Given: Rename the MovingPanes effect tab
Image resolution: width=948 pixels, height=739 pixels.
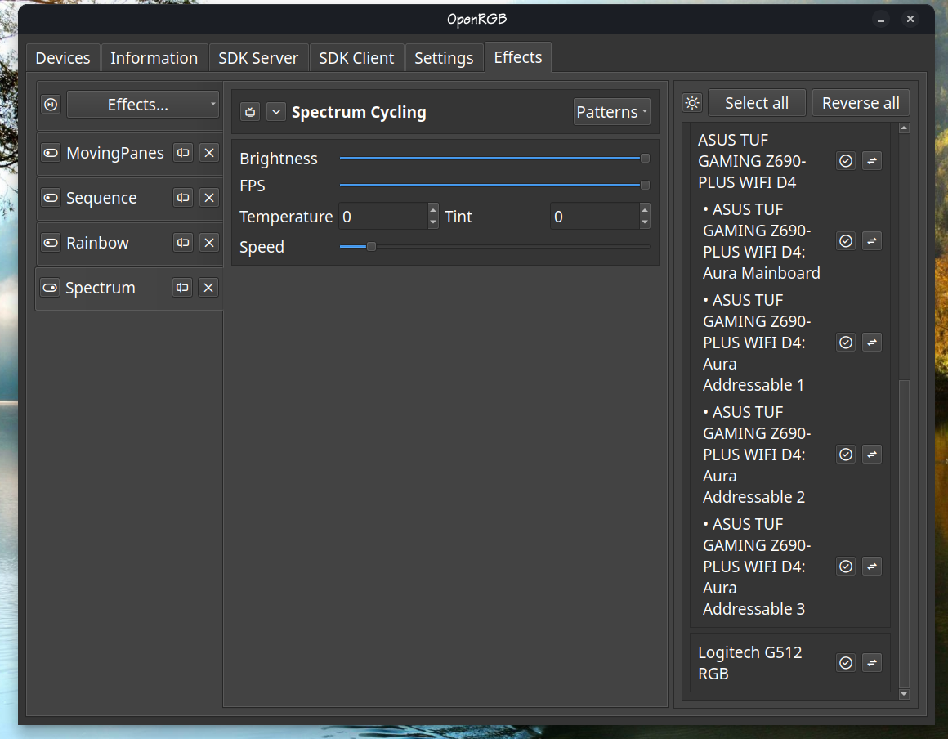Looking at the screenshot, I should tap(182, 153).
